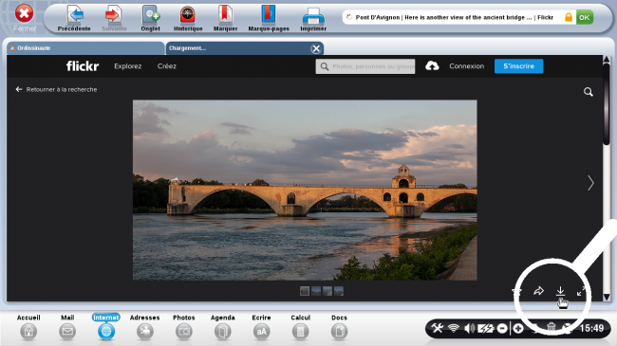Image resolution: width=617 pixels, height=346 pixels.
Task: Open the Créez menu on Flickr
Action: [167, 66]
